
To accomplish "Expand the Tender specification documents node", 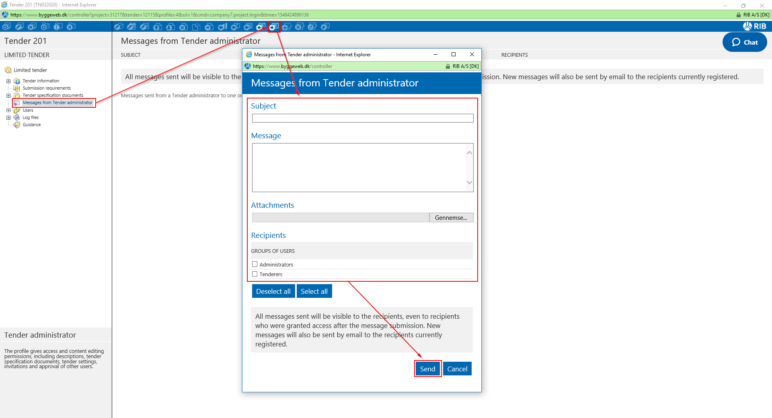I will coord(8,96).
